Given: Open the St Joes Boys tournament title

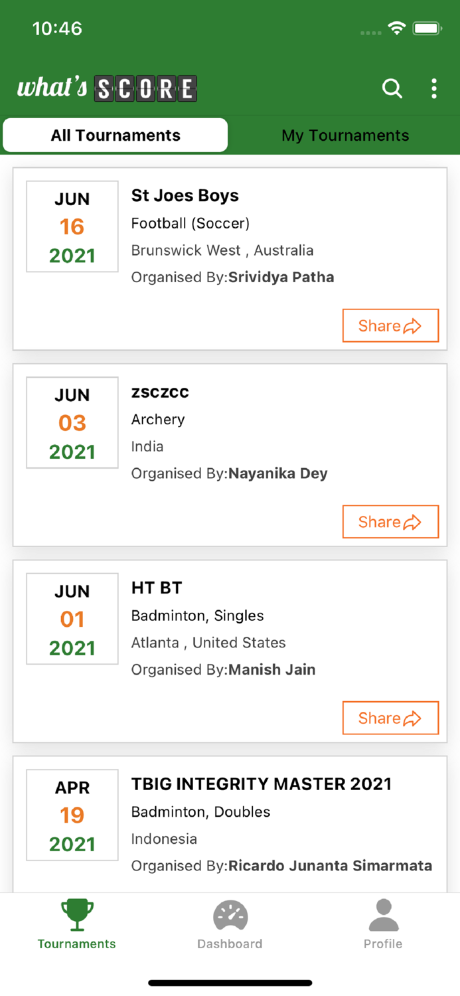Looking at the screenshot, I should point(185,196).
